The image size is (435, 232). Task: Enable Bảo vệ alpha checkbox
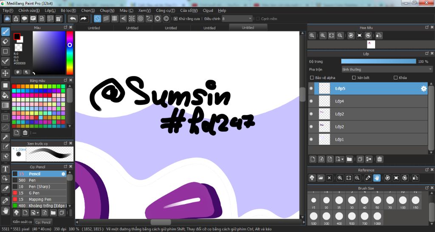(x=312, y=78)
